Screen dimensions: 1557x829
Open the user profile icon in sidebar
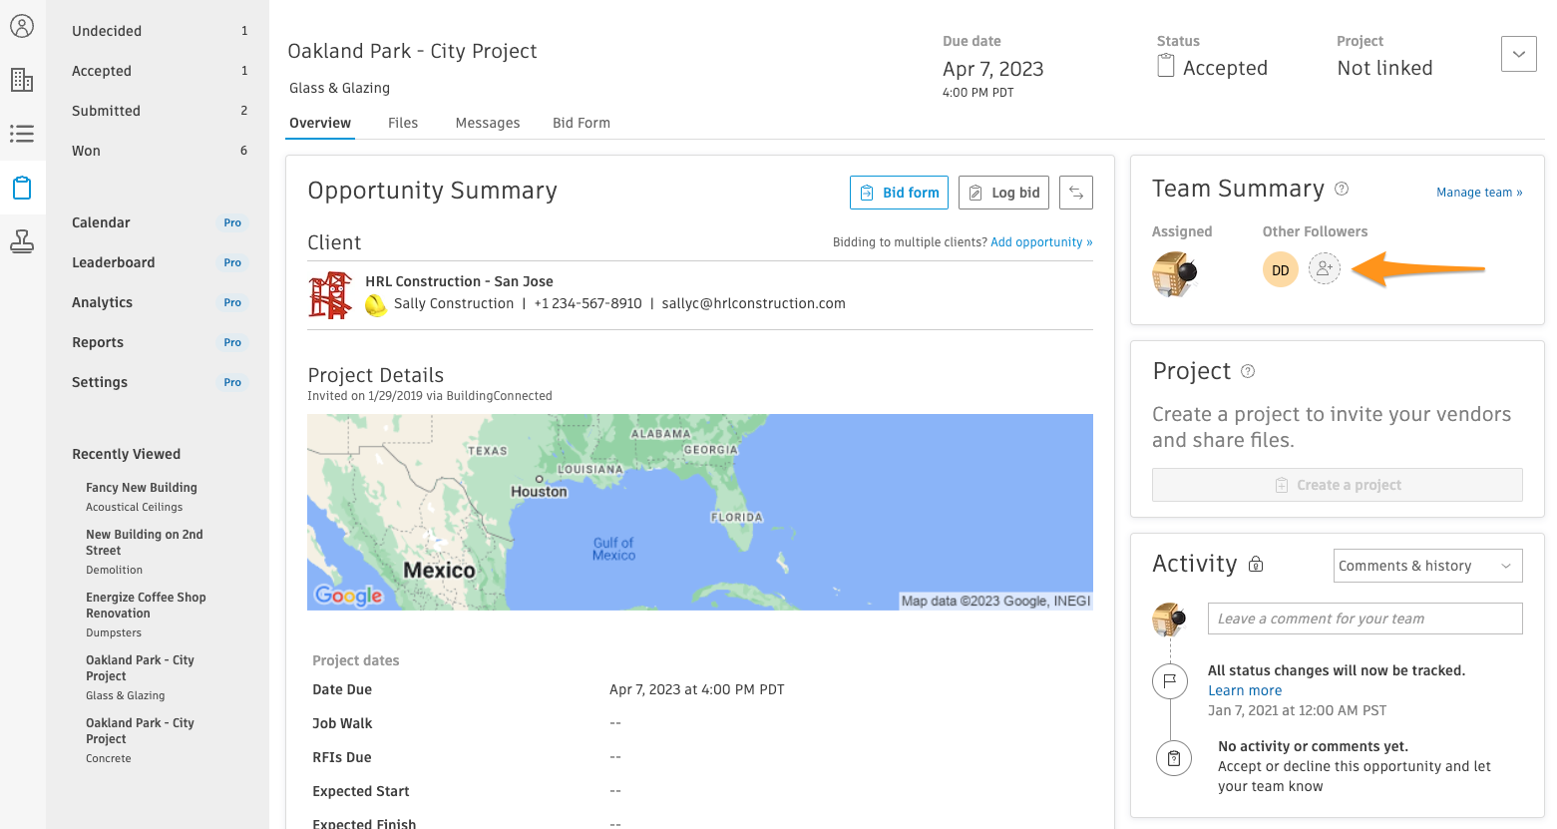tap(22, 26)
